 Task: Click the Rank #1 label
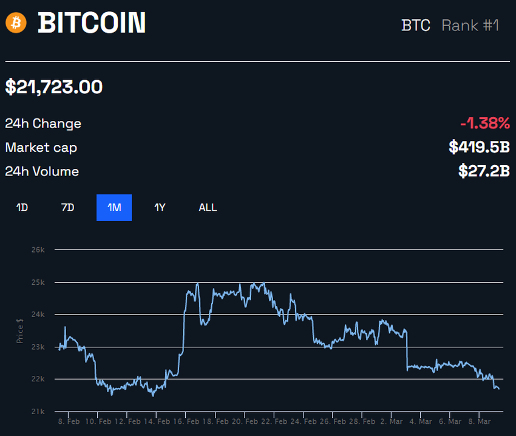470,26
